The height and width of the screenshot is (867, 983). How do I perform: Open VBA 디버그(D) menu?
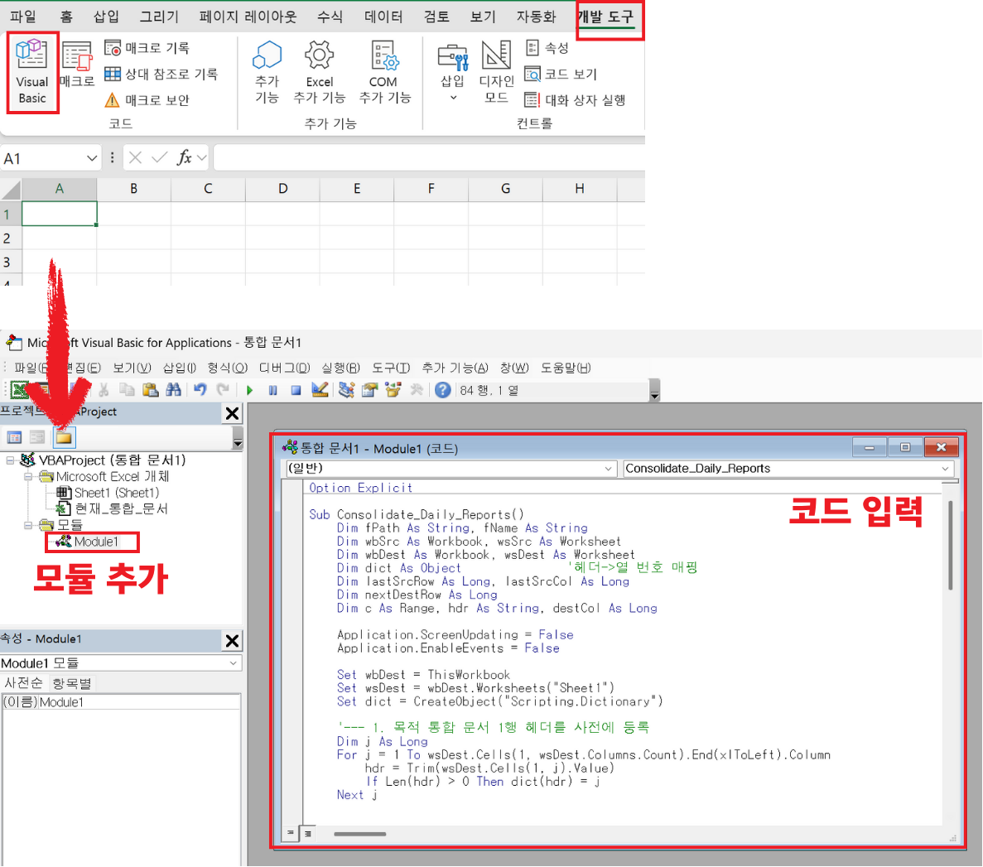click(x=285, y=368)
